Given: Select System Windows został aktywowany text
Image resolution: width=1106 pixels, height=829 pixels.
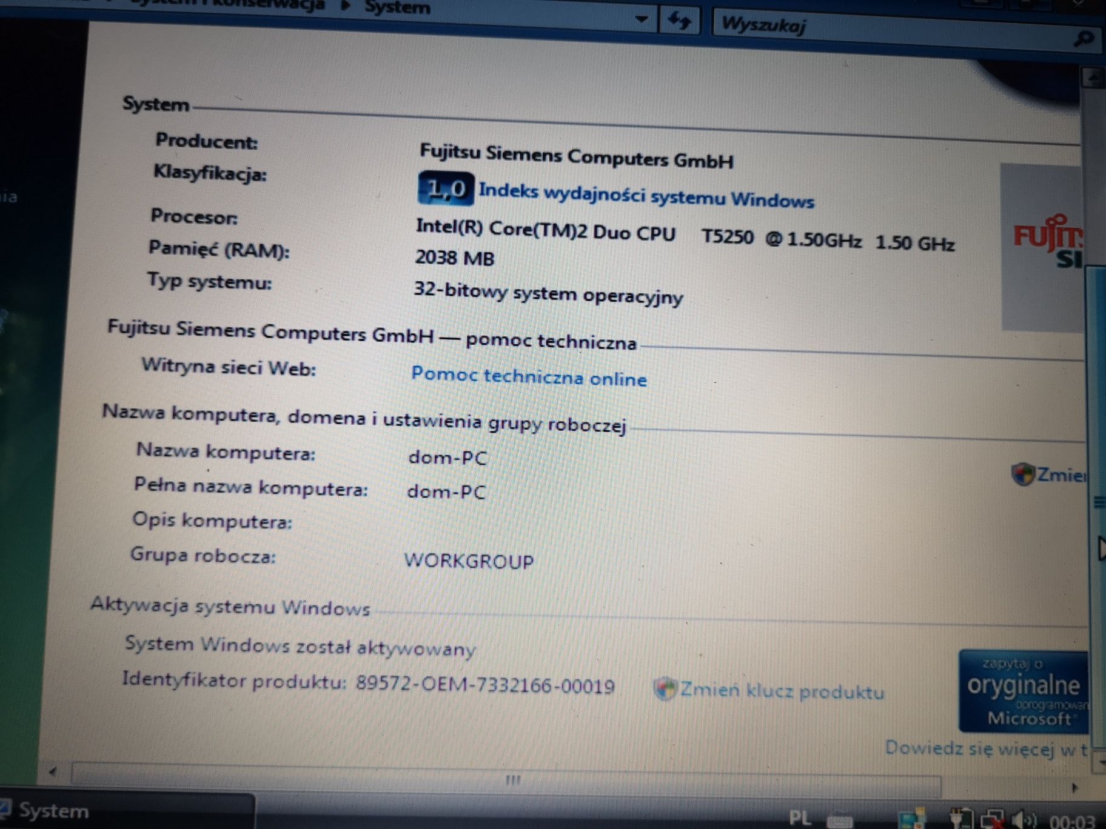Looking at the screenshot, I should click(x=300, y=646).
